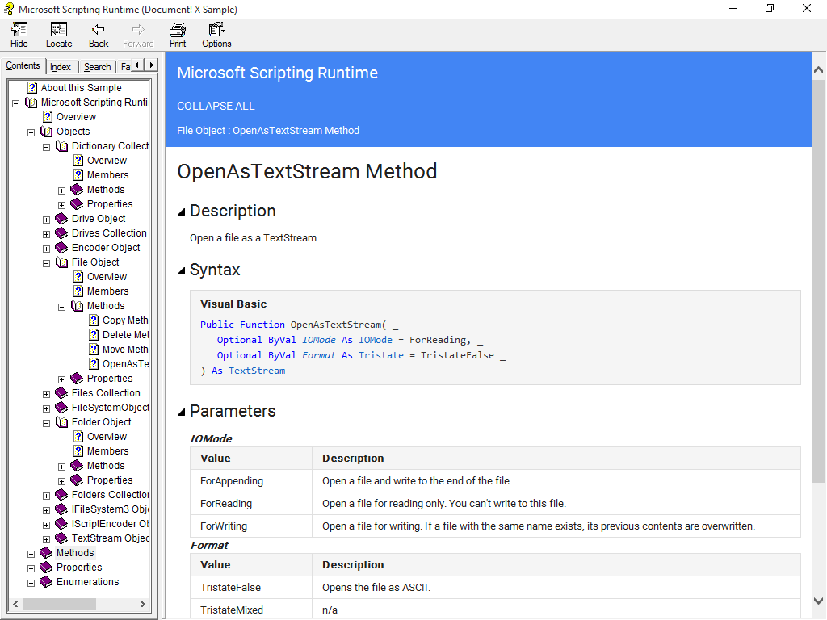Click the File Object open book icon
This screenshot has height=620, width=827.
coord(62,262)
